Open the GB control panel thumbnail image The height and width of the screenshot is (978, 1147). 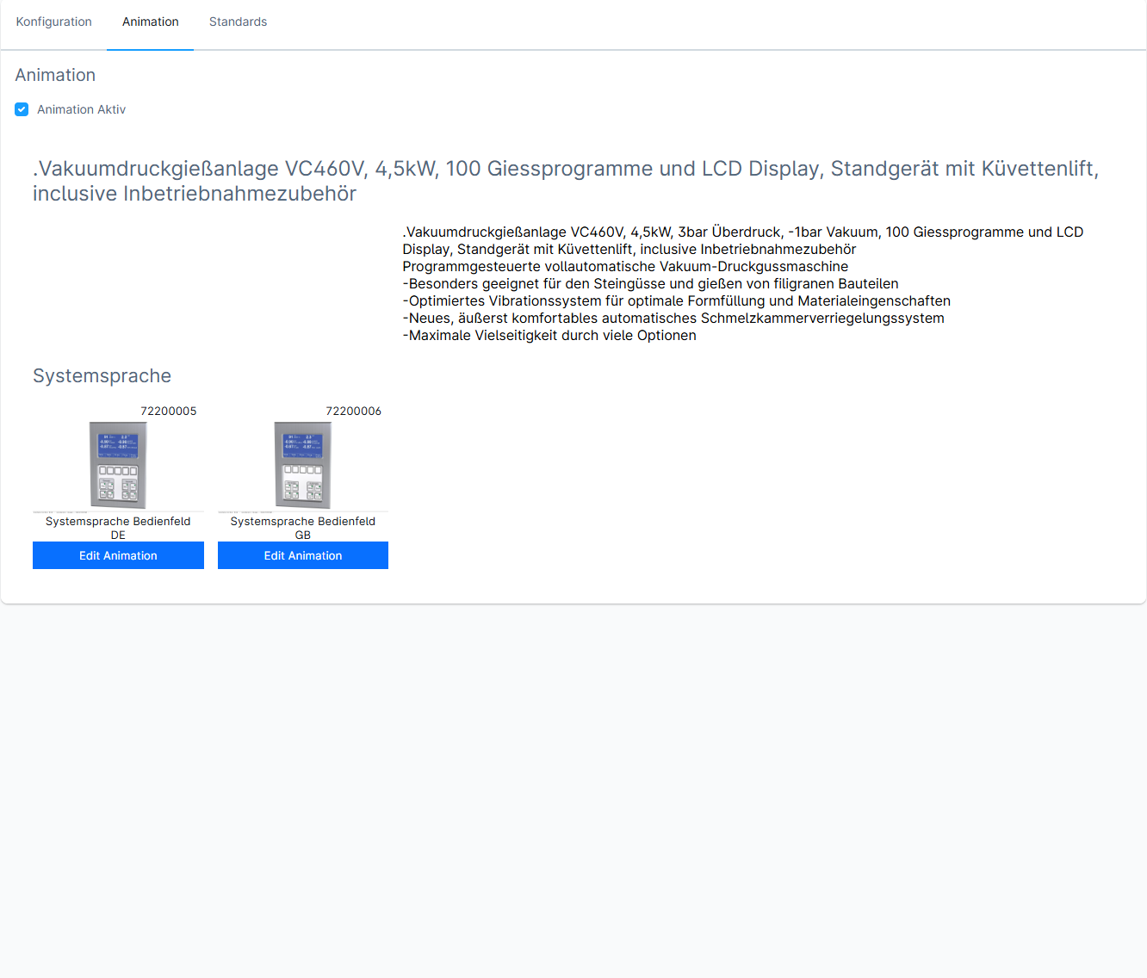click(302, 465)
